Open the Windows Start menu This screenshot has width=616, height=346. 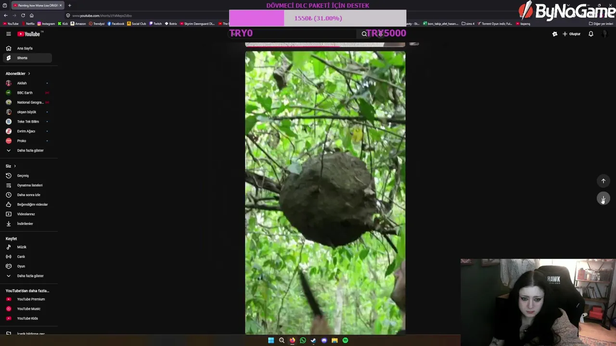(x=271, y=340)
